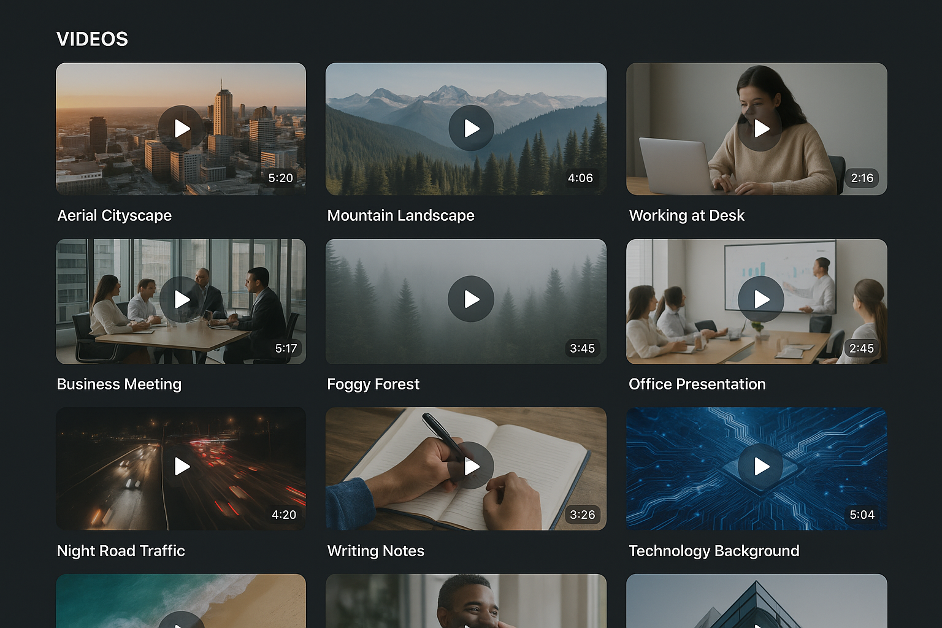Play the Writing Notes video

click(470, 466)
